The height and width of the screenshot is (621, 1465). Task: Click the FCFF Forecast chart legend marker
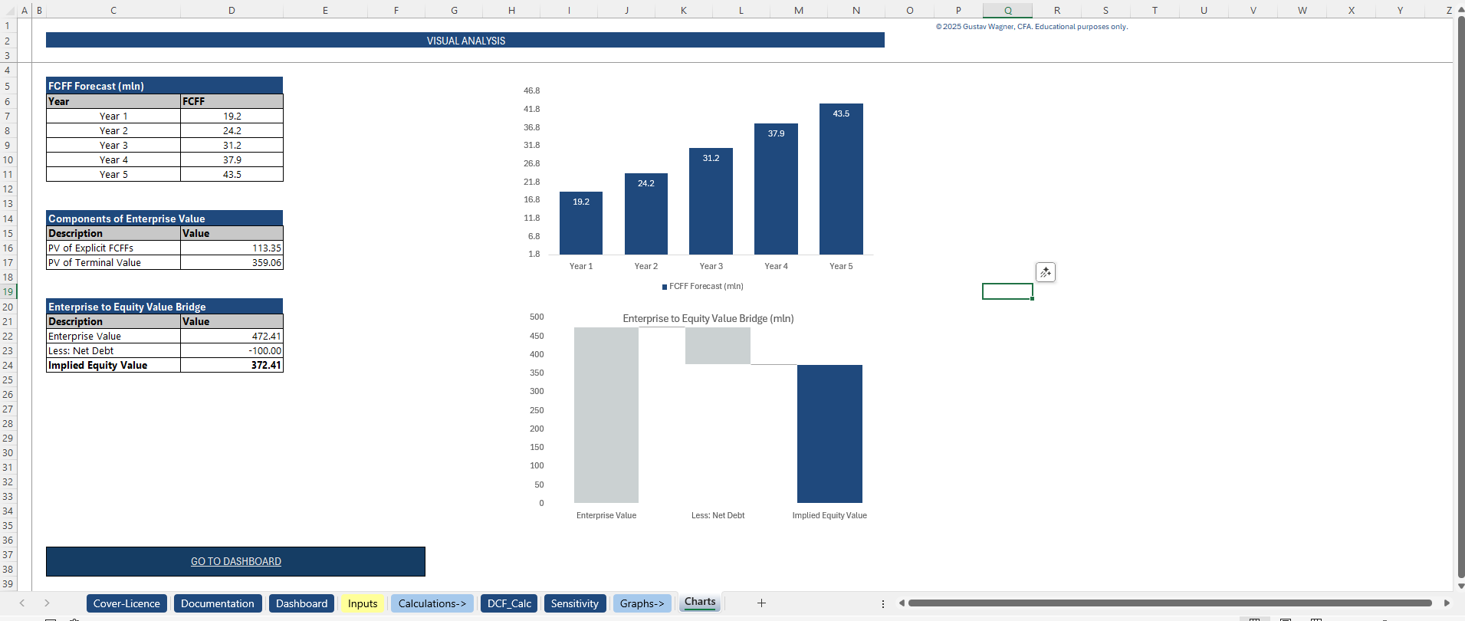[665, 287]
